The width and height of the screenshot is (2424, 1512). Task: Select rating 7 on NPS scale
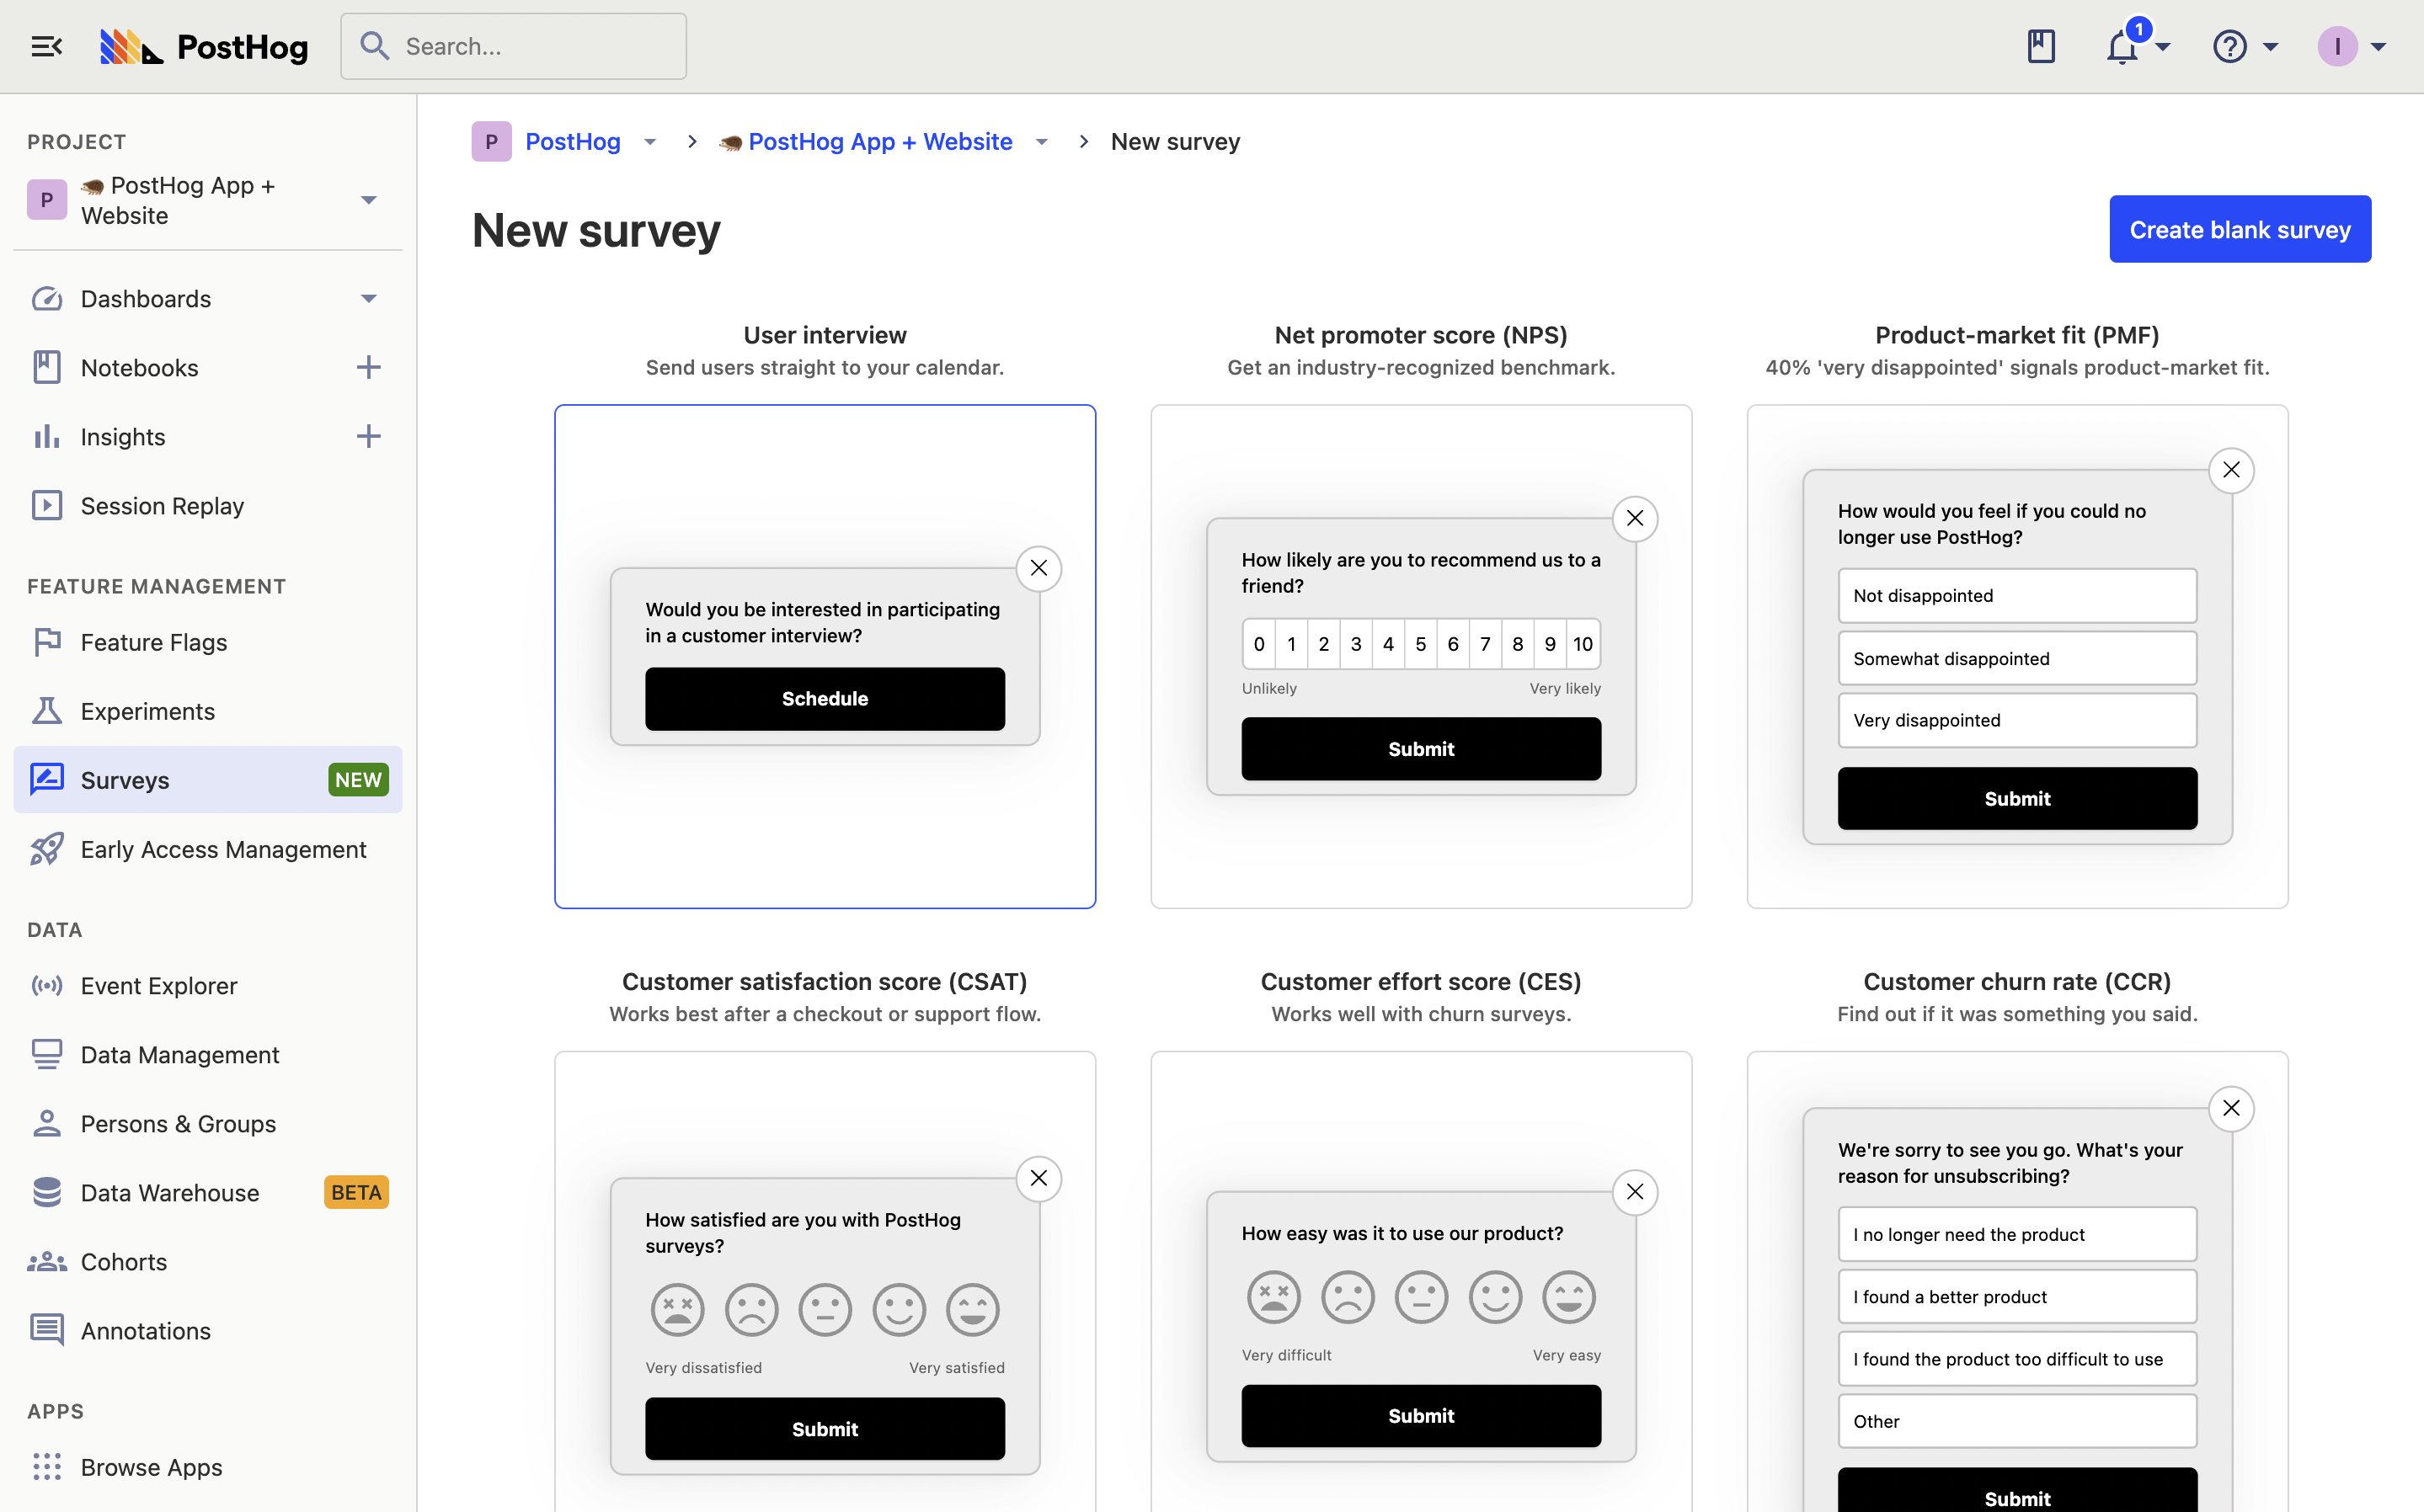click(1485, 644)
